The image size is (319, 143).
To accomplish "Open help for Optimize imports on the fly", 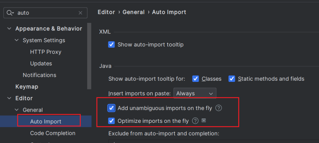I will (x=195, y=121).
